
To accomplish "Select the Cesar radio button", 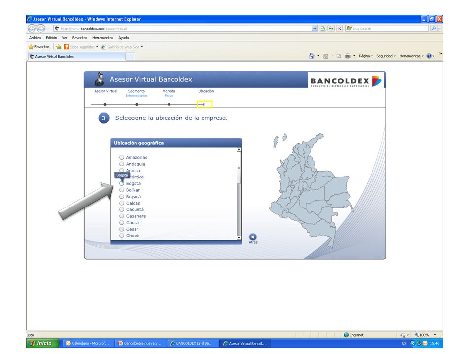I will 122,229.
